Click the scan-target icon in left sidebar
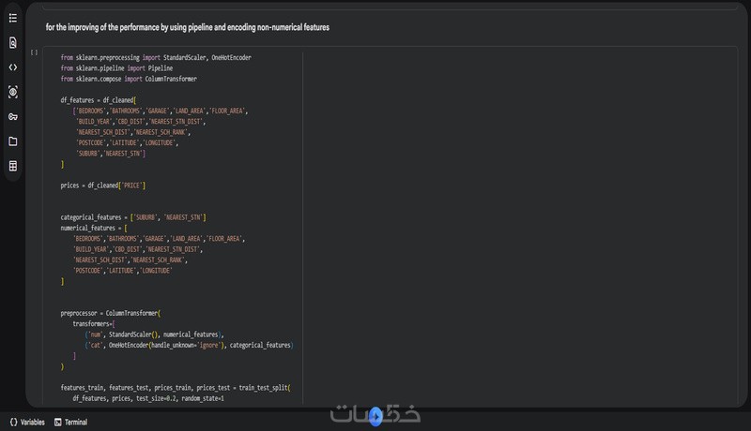 pos(13,92)
